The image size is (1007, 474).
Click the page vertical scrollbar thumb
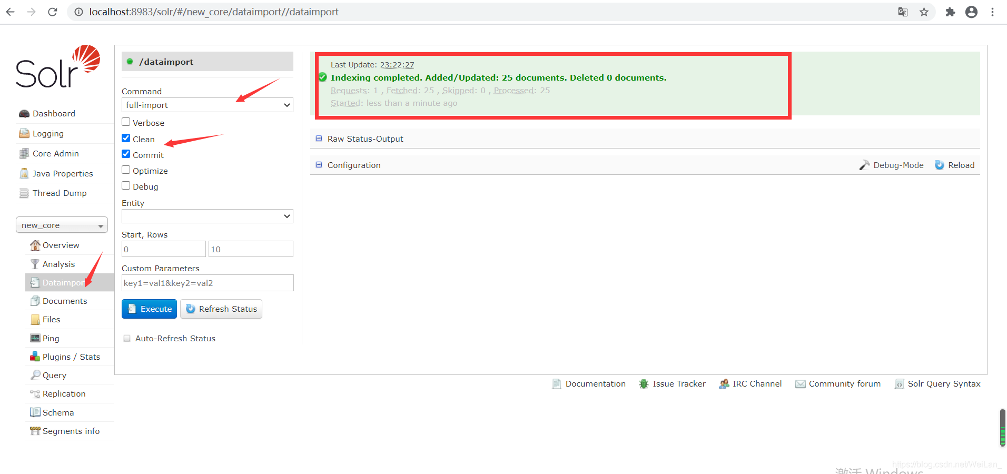pyautogui.click(x=1002, y=428)
